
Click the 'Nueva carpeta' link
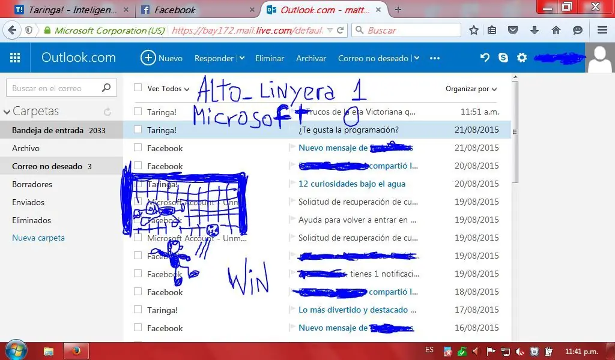38,238
